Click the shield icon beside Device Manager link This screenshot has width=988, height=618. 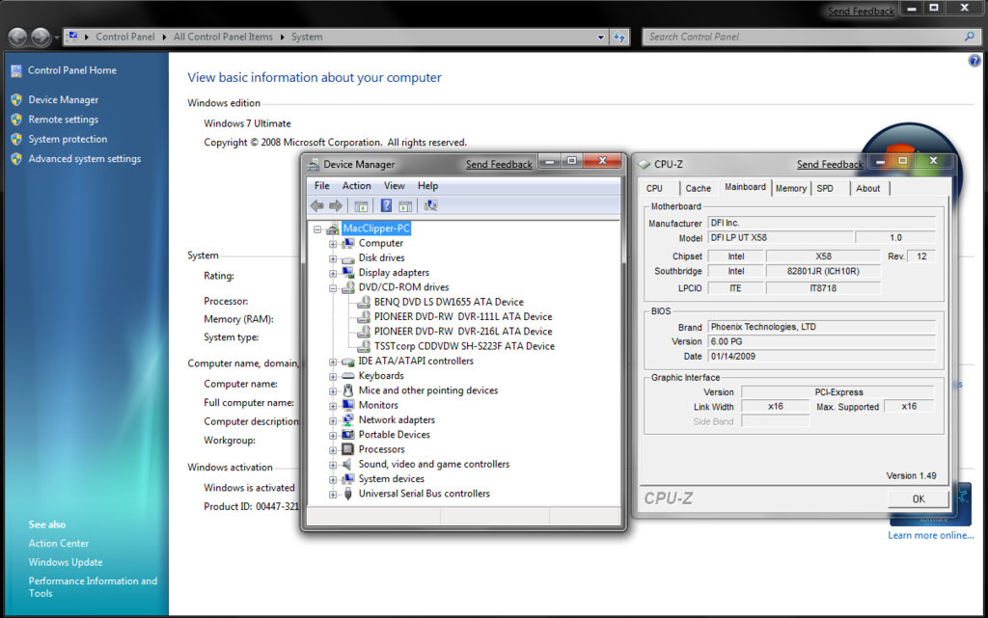pos(16,99)
